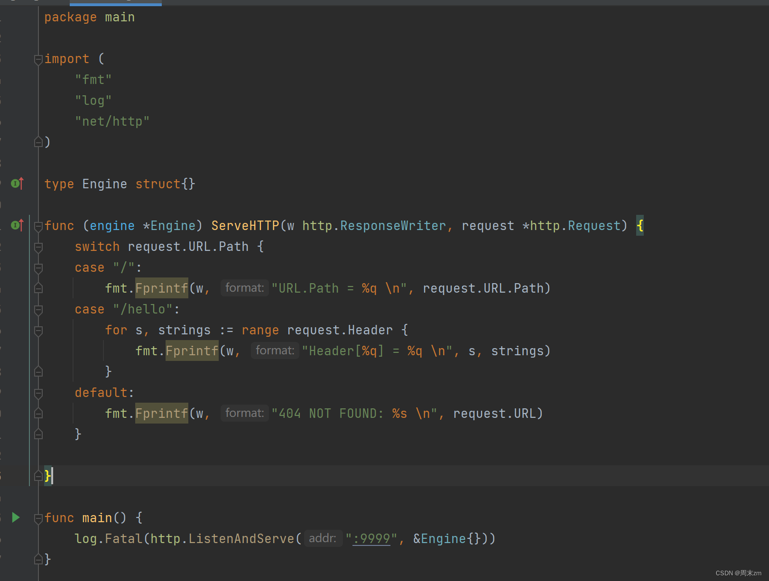Click the ":9999" underlined address link

[x=372, y=538]
